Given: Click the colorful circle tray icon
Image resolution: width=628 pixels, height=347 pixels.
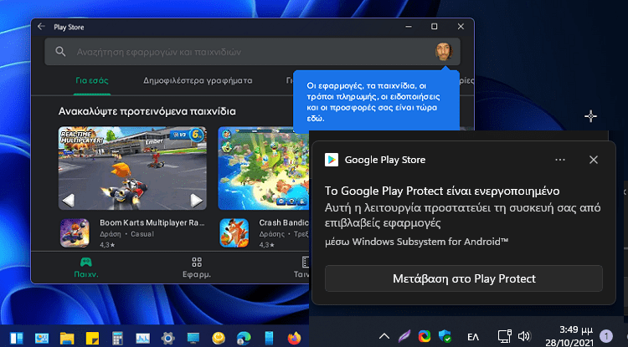Looking at the screenshot, I should (425, 336).
